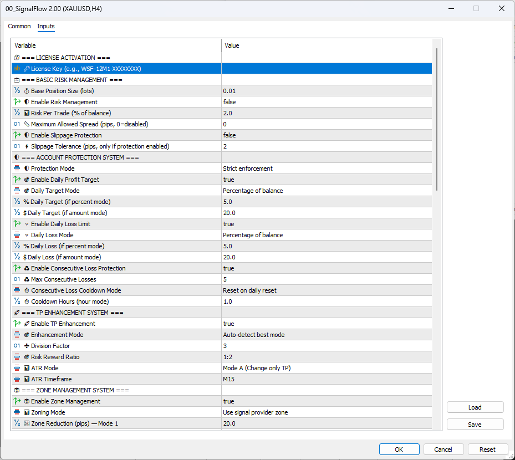Click the arrow icon beside Enable Risk Management

click(x=16, y=101)
